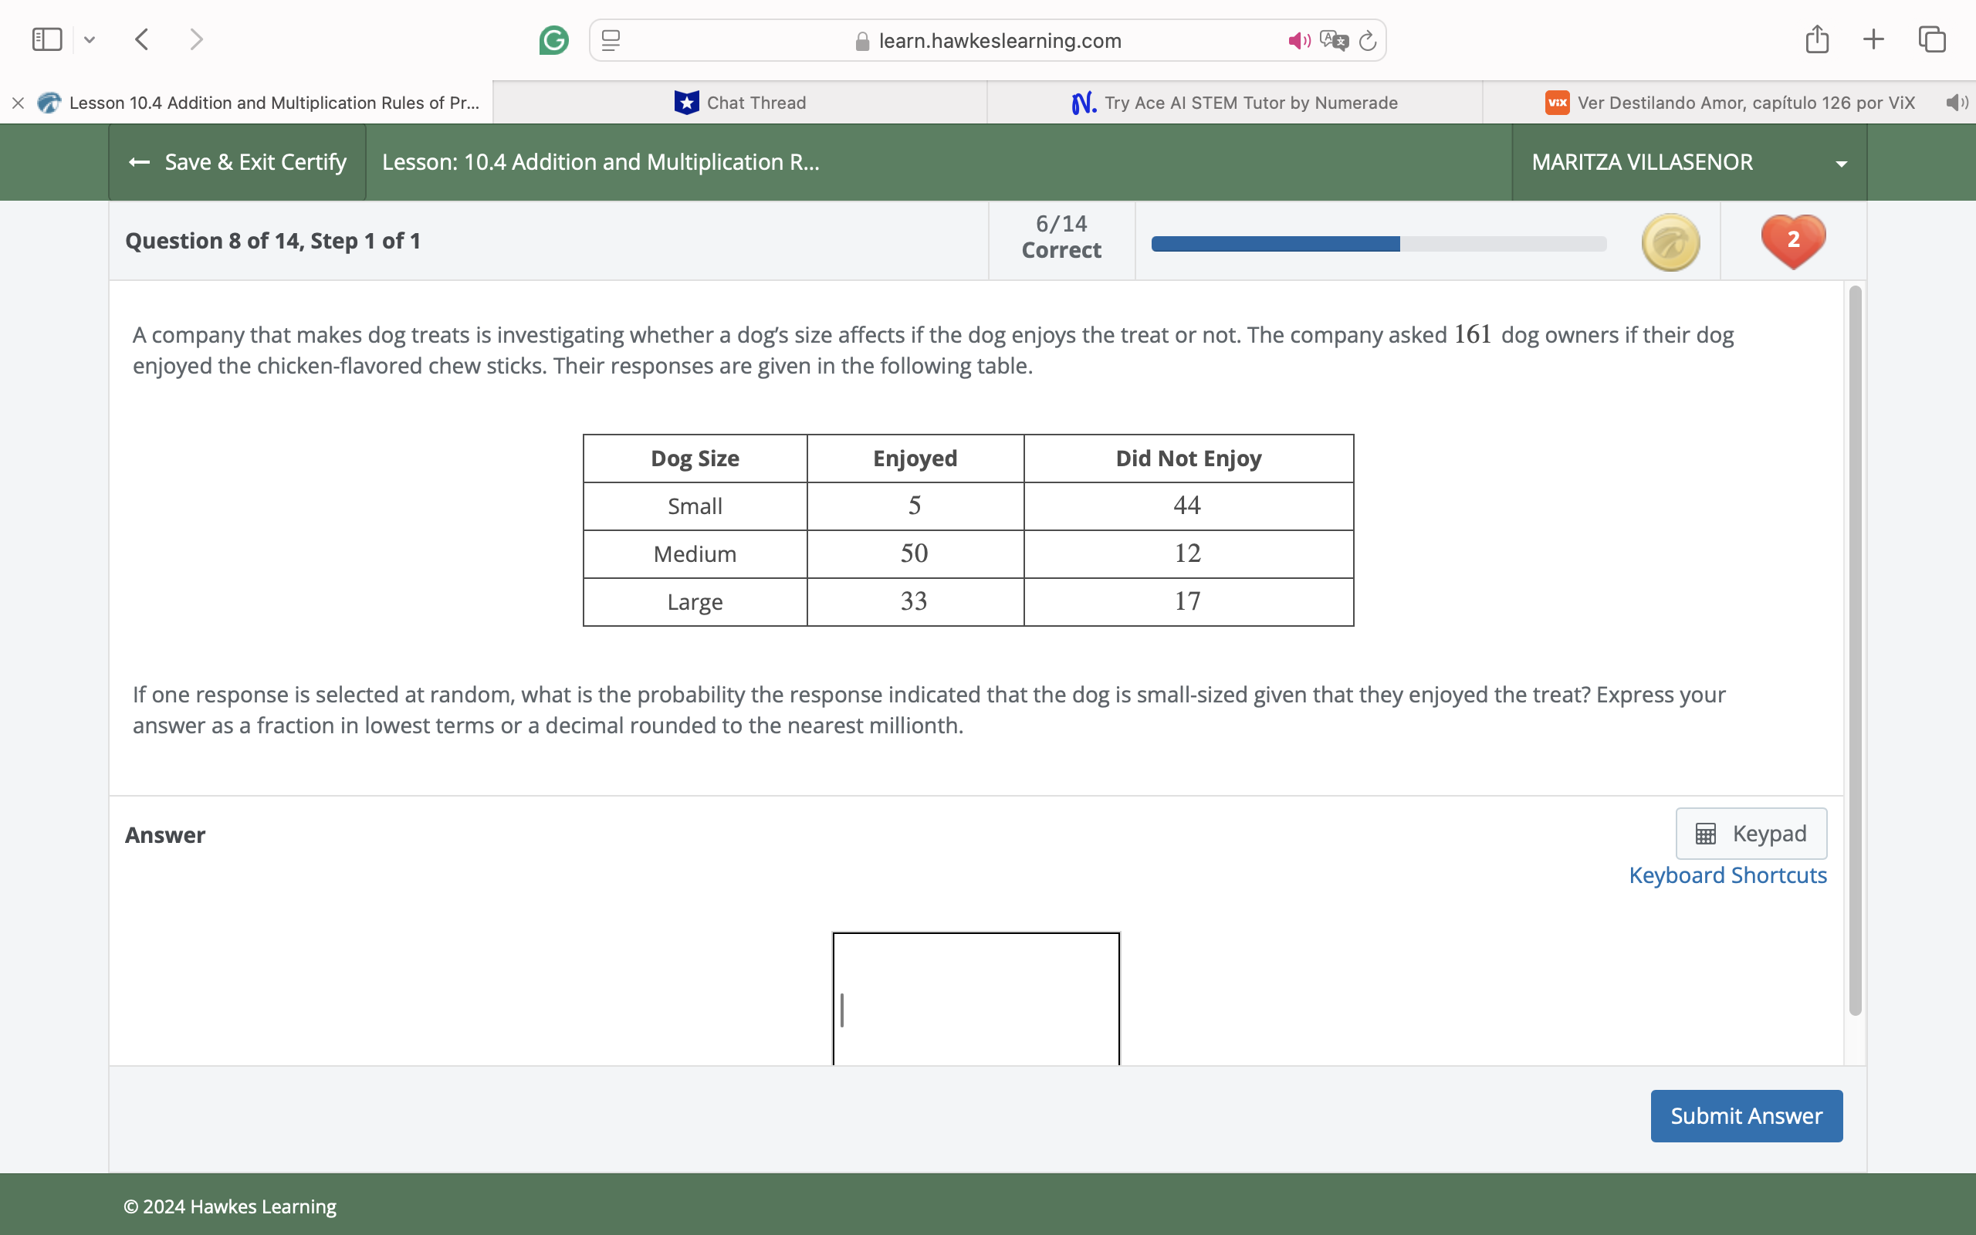Click the back navigation arrow

(x=140, y=39)
